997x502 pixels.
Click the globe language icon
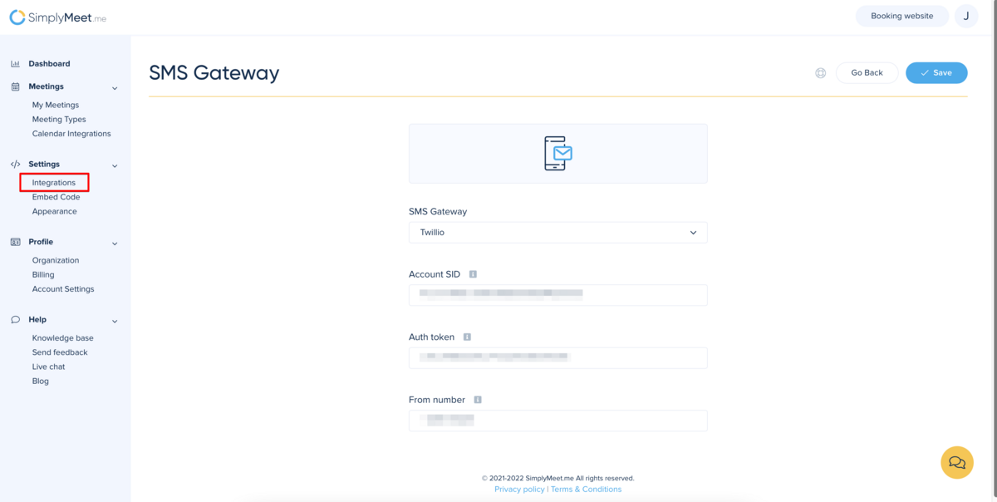(x=820, y=73)
